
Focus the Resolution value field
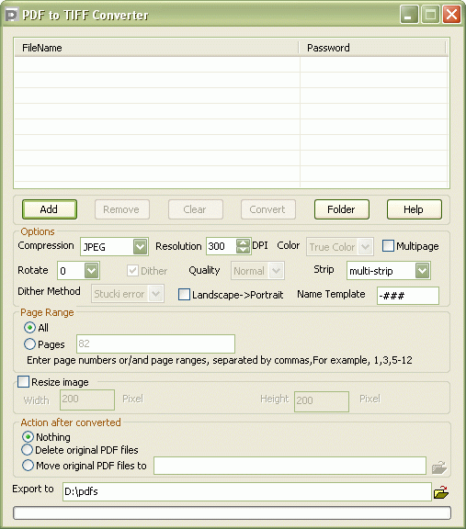pyautogui.click(x=222, y=246)
